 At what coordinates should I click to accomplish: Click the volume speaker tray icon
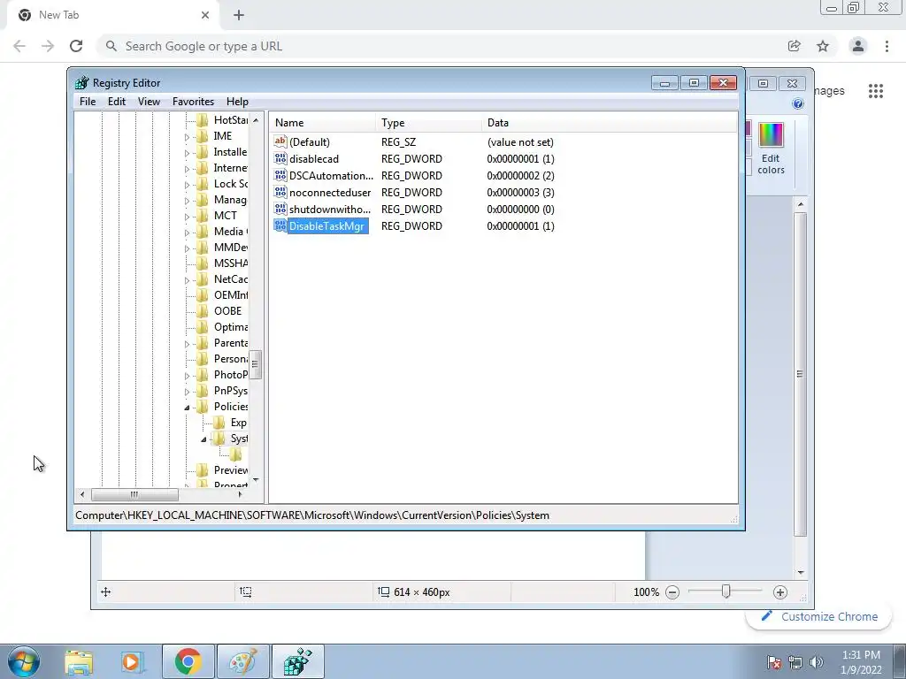(x=817, y=662)
